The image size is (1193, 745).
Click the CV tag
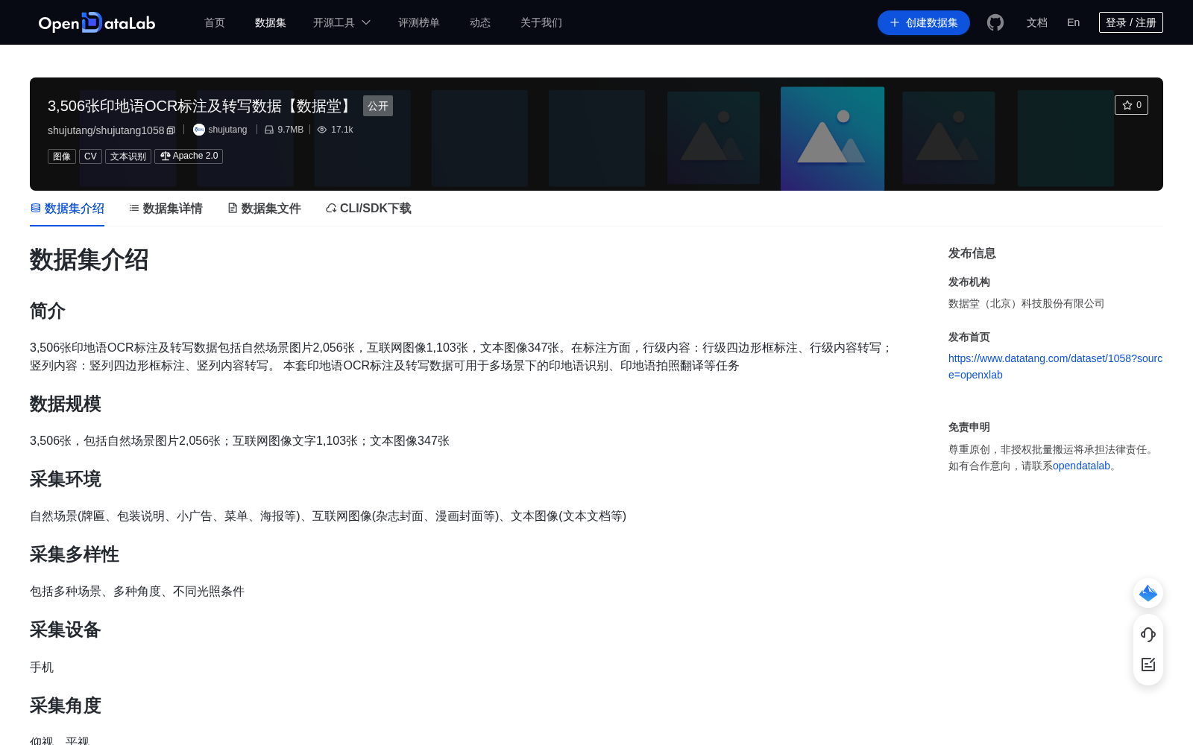click(x=90, y=156)
